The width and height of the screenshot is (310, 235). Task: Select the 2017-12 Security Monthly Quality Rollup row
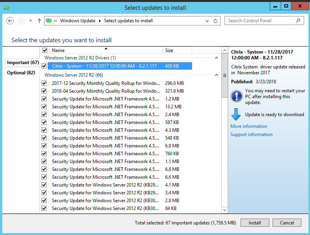120,83
